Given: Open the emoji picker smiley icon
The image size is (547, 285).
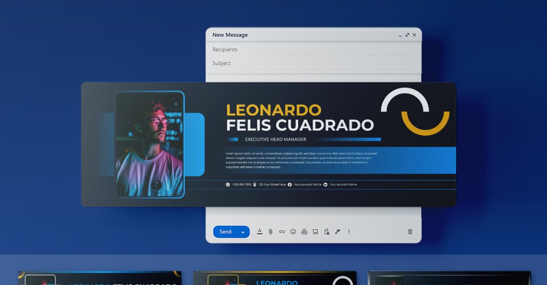Looking at the screenshot, I should [x=293, y=231].
